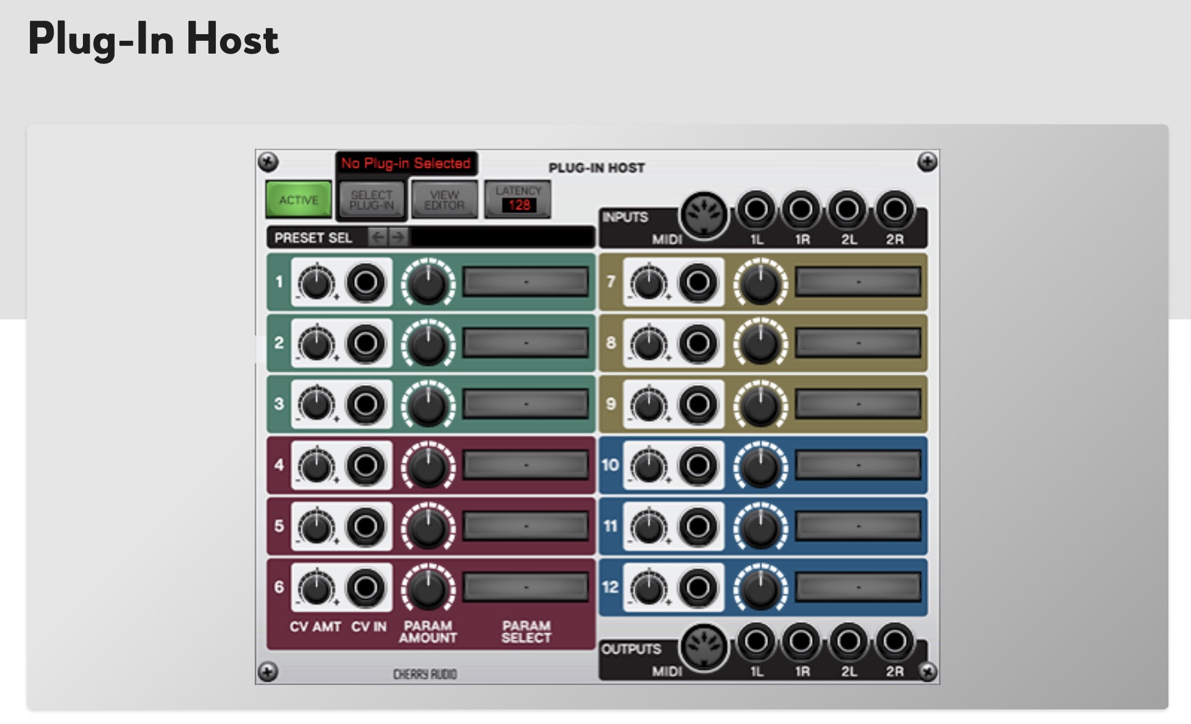
Task: Click the SELECT PLUG-IN button
Action: pyautogui.click(x=371, y=199)
